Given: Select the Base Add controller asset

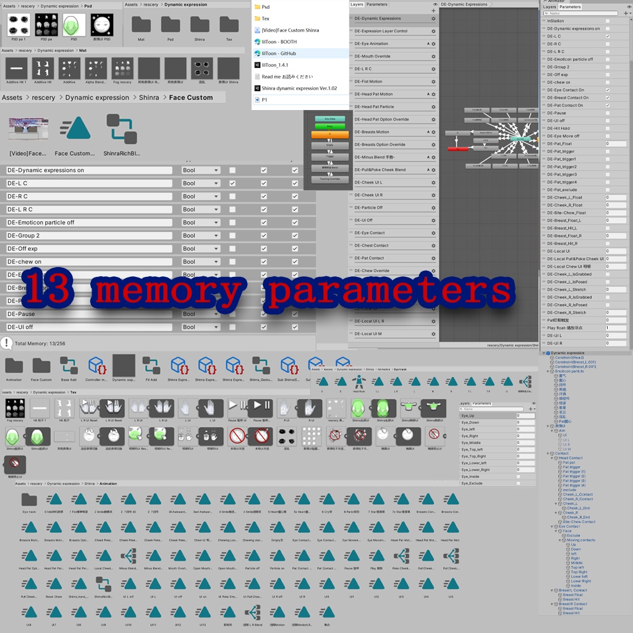Looking at the screenshot, I should click(x=69, y=366).
